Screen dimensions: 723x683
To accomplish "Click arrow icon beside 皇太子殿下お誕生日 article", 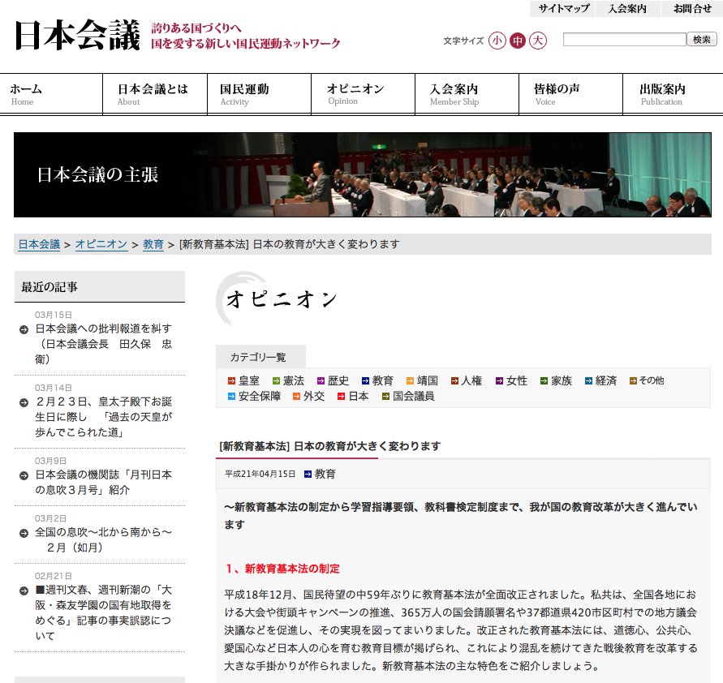I will (24, 403).
